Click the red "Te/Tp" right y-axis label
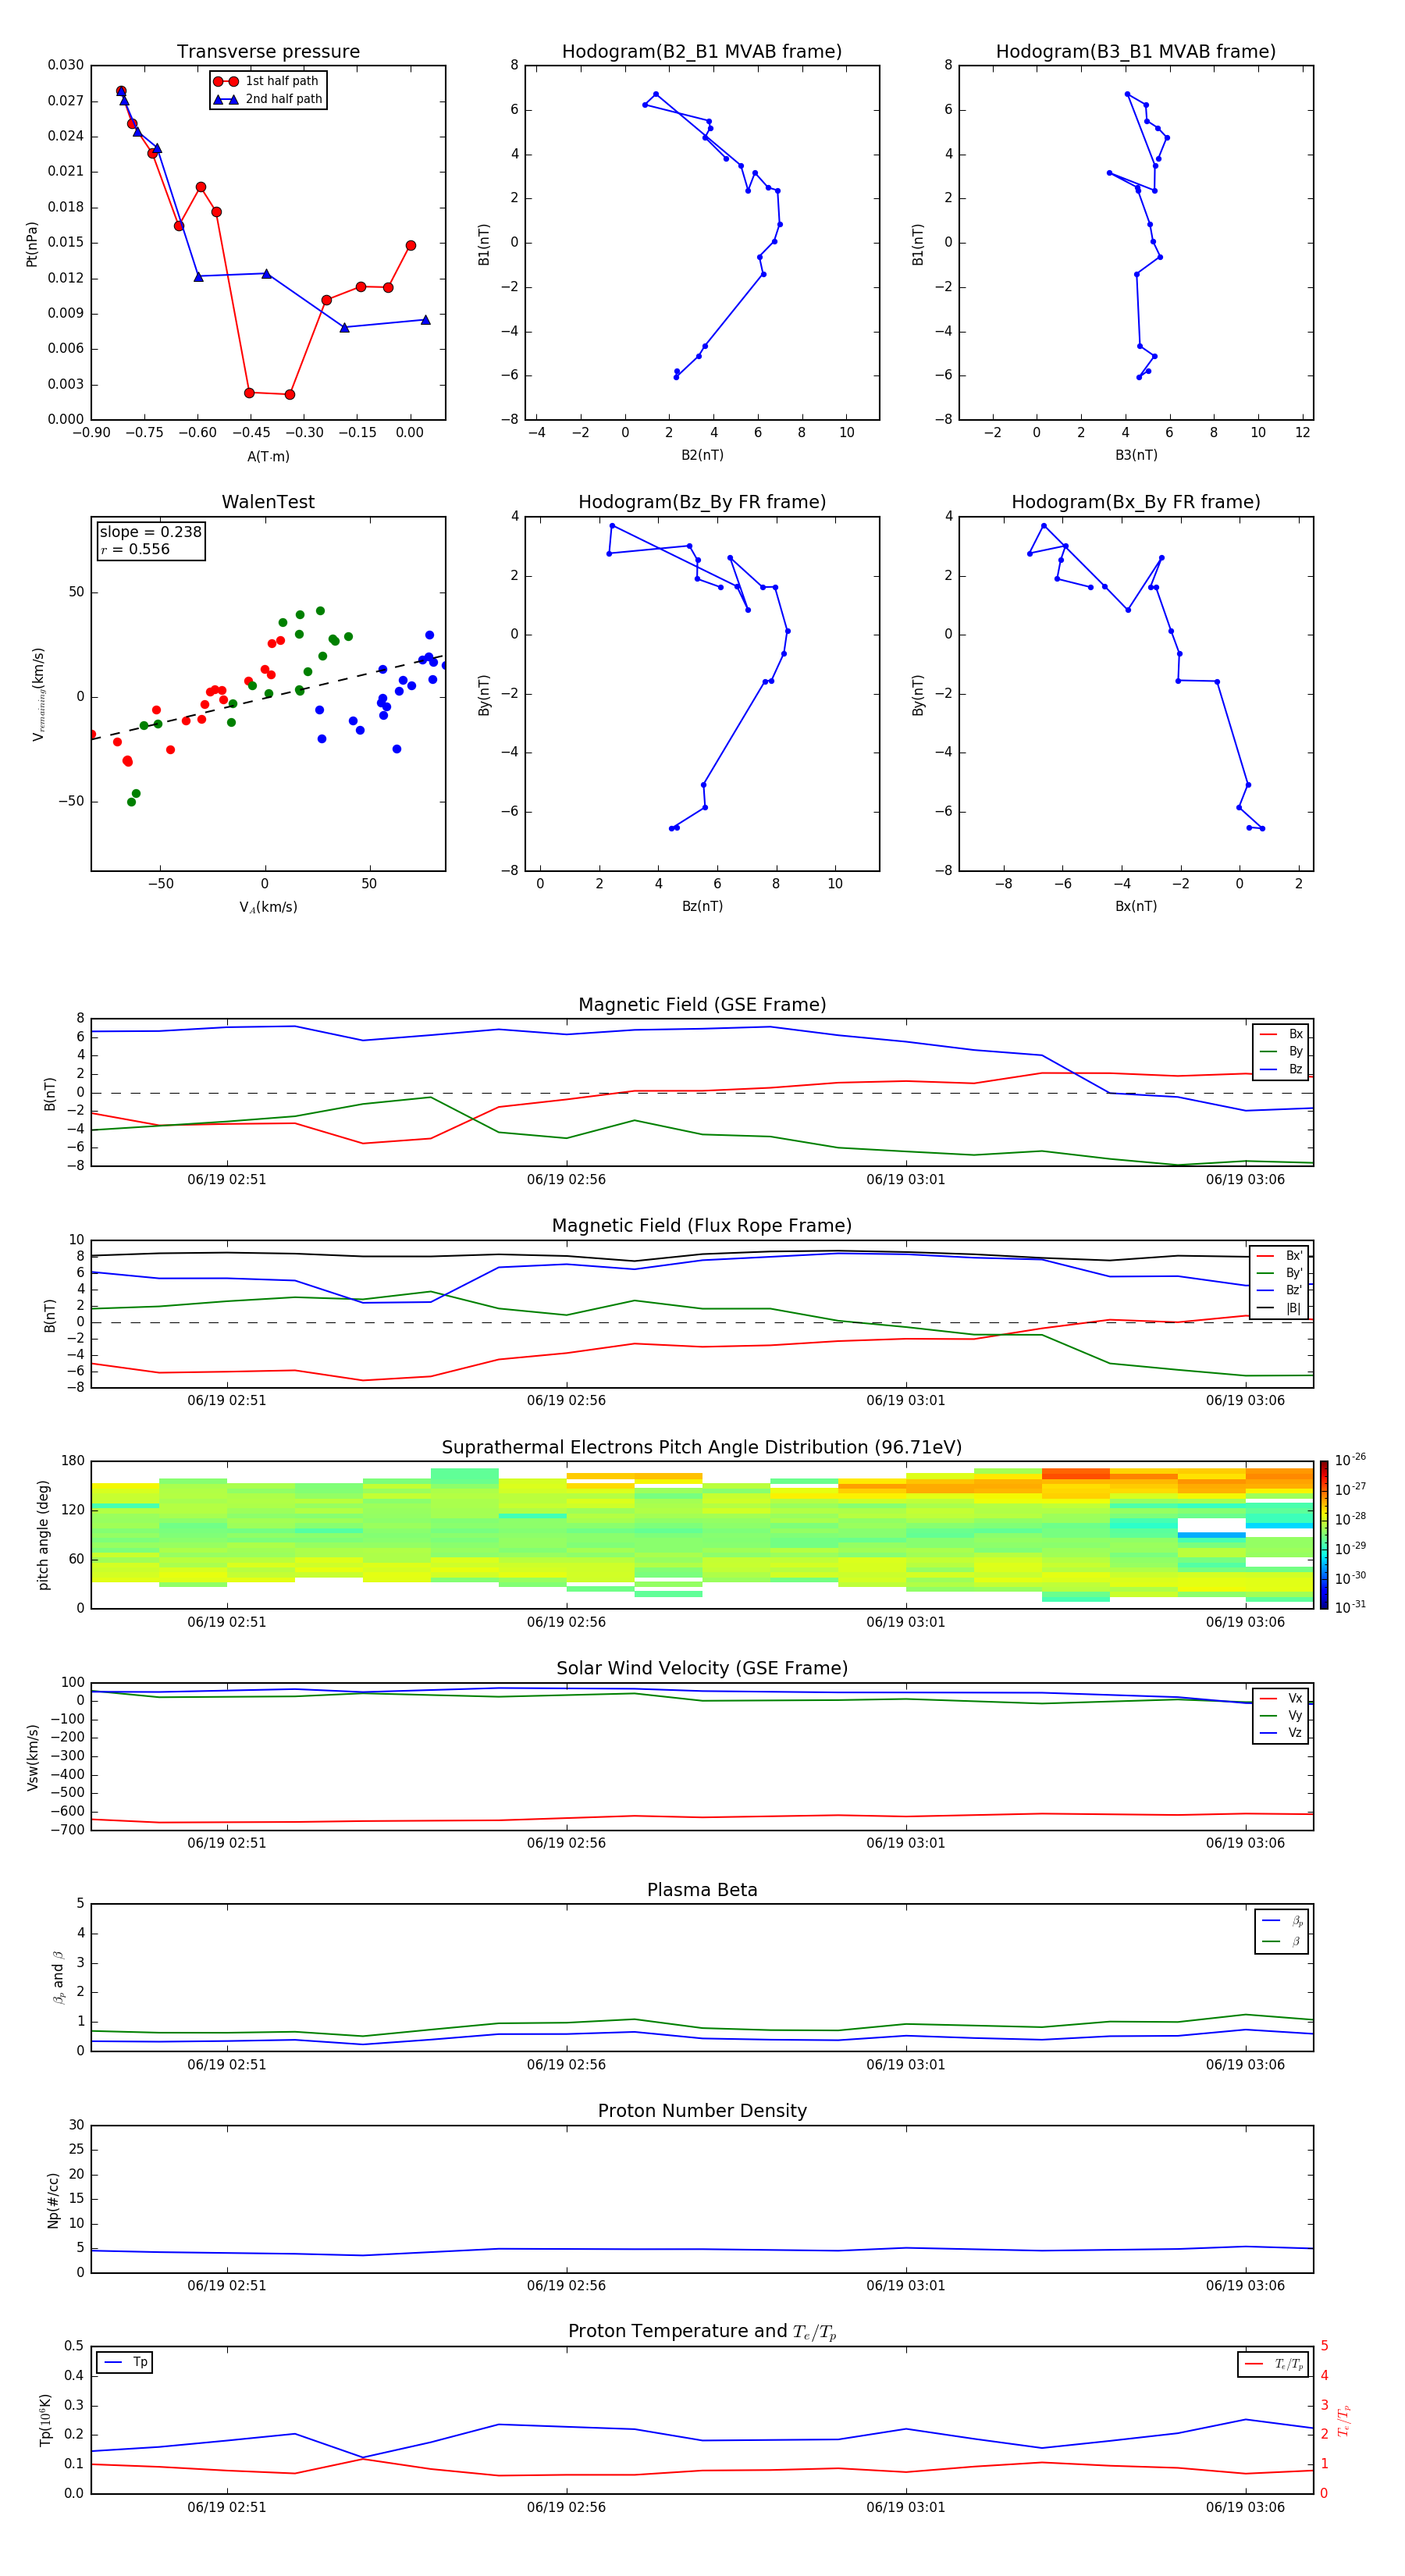1405x2576 pixels. coord(1344,2420)
